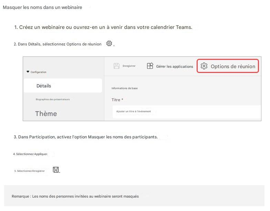This screenshot has width=270, height=211.
Task: Click the step 4 'Sélectionnez Appliquer' text
Action: point(30,154)
